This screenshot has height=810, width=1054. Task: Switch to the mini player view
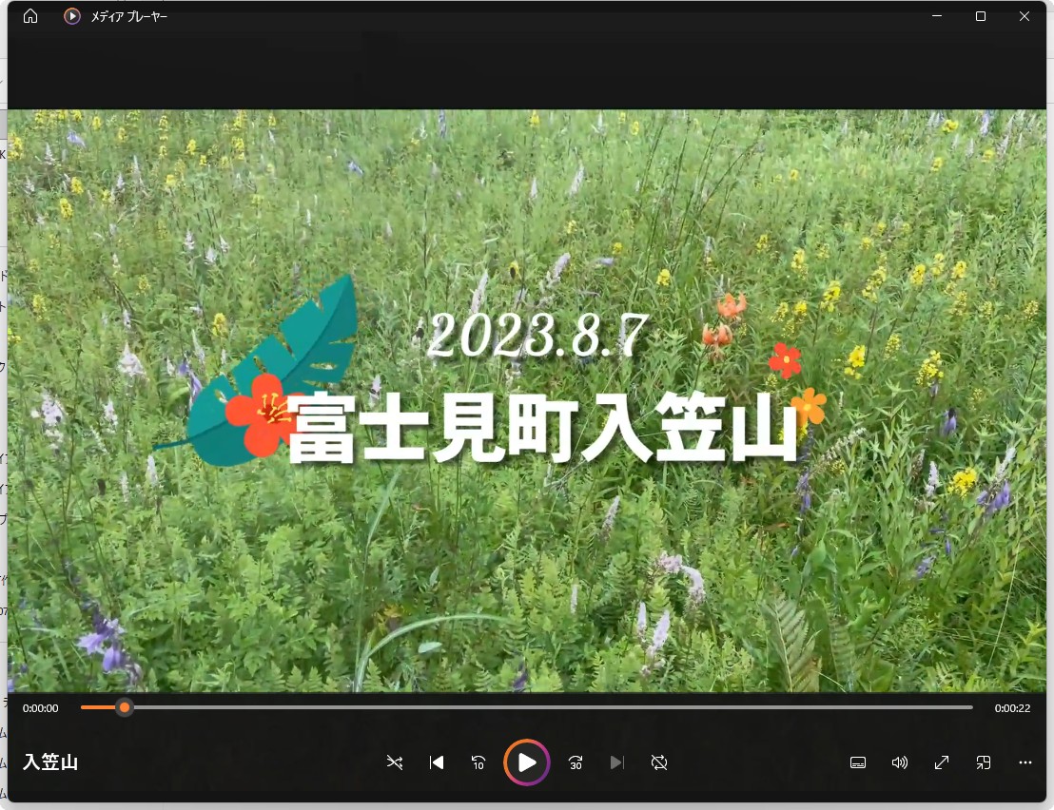point(983,762)
